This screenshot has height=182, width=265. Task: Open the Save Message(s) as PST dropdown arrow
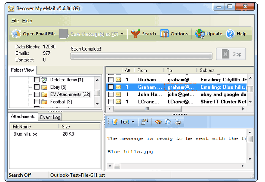click(x=122, y=34)
